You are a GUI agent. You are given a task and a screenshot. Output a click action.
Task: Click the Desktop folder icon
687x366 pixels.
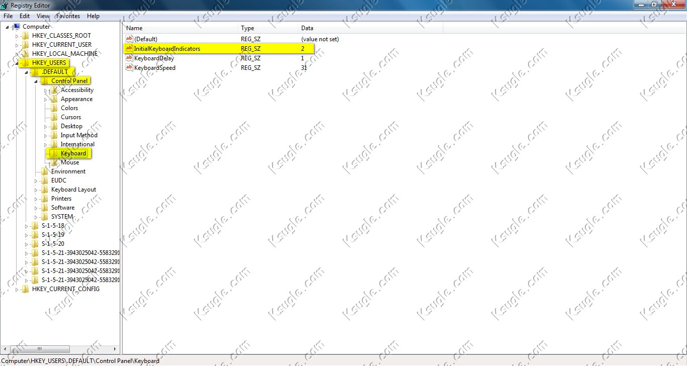(54, 126)
